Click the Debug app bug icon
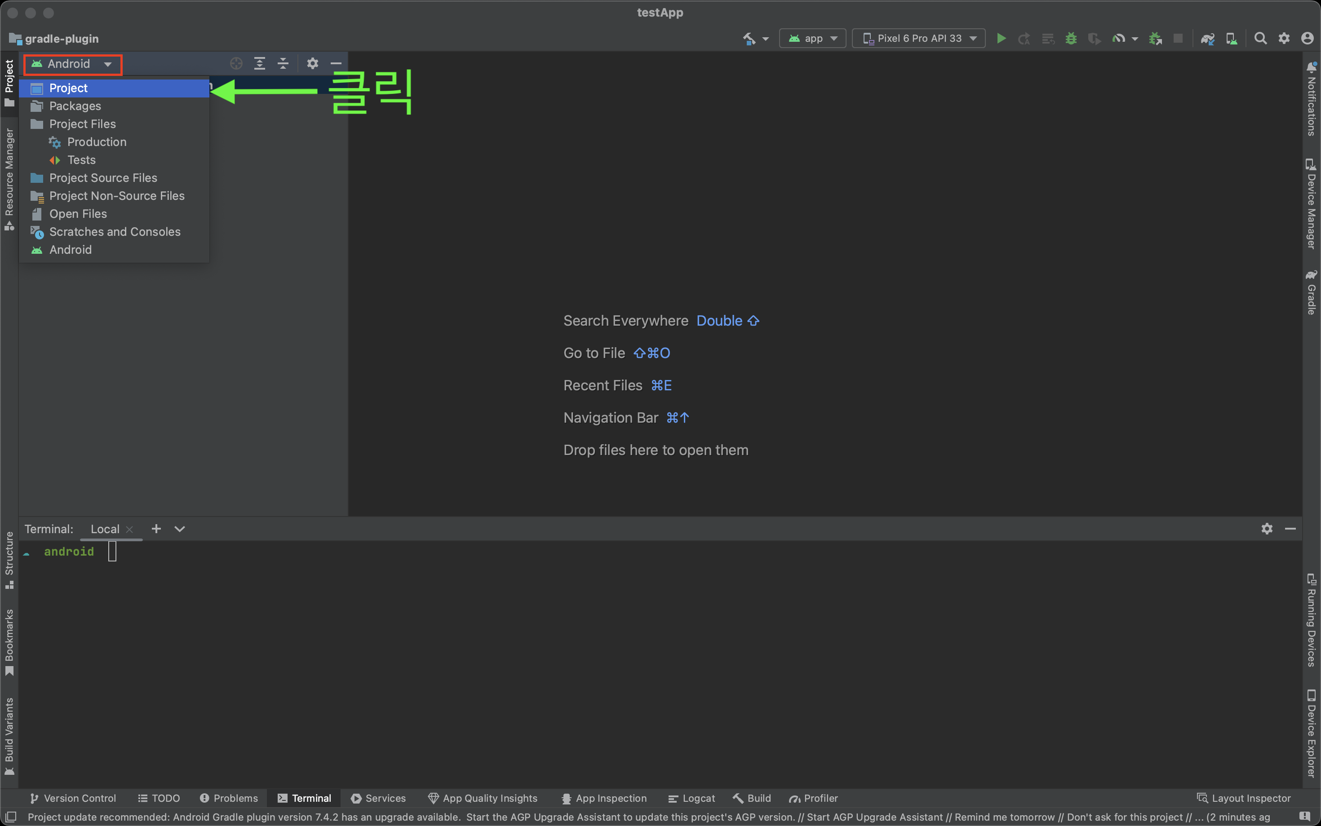 [1071, 39]
